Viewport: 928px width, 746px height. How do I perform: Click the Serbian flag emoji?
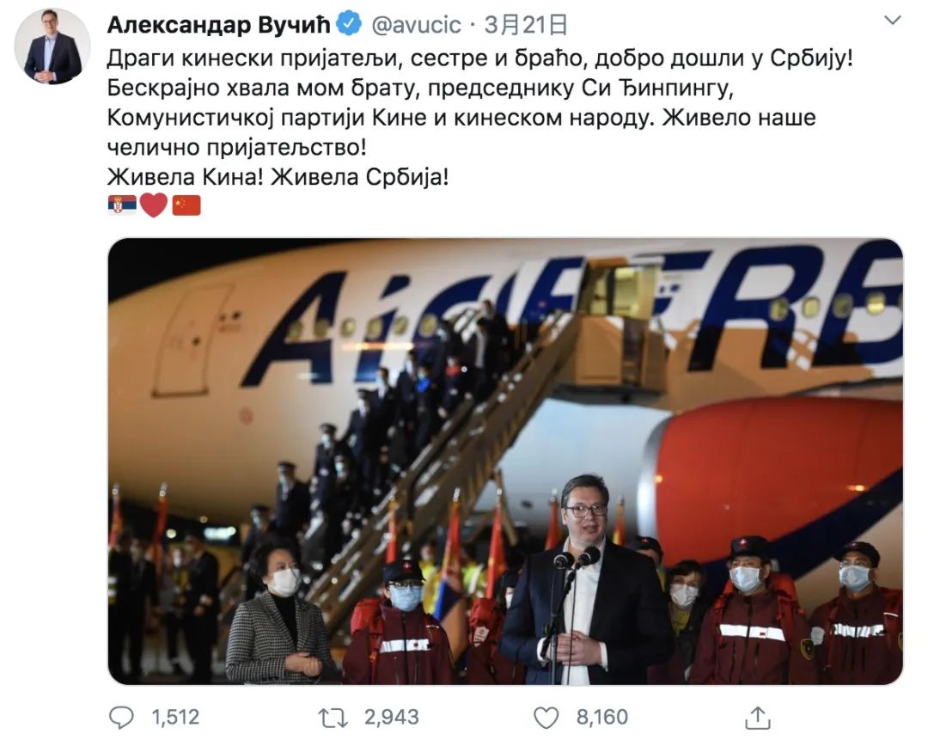[x=122, y=205]
